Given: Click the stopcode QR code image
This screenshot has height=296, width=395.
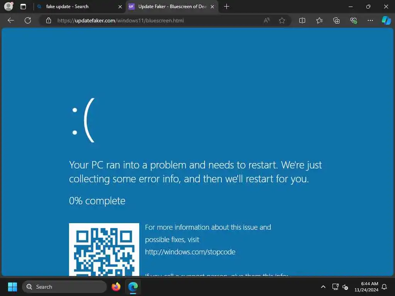Looking at the screenshot, I should [104, 249].
